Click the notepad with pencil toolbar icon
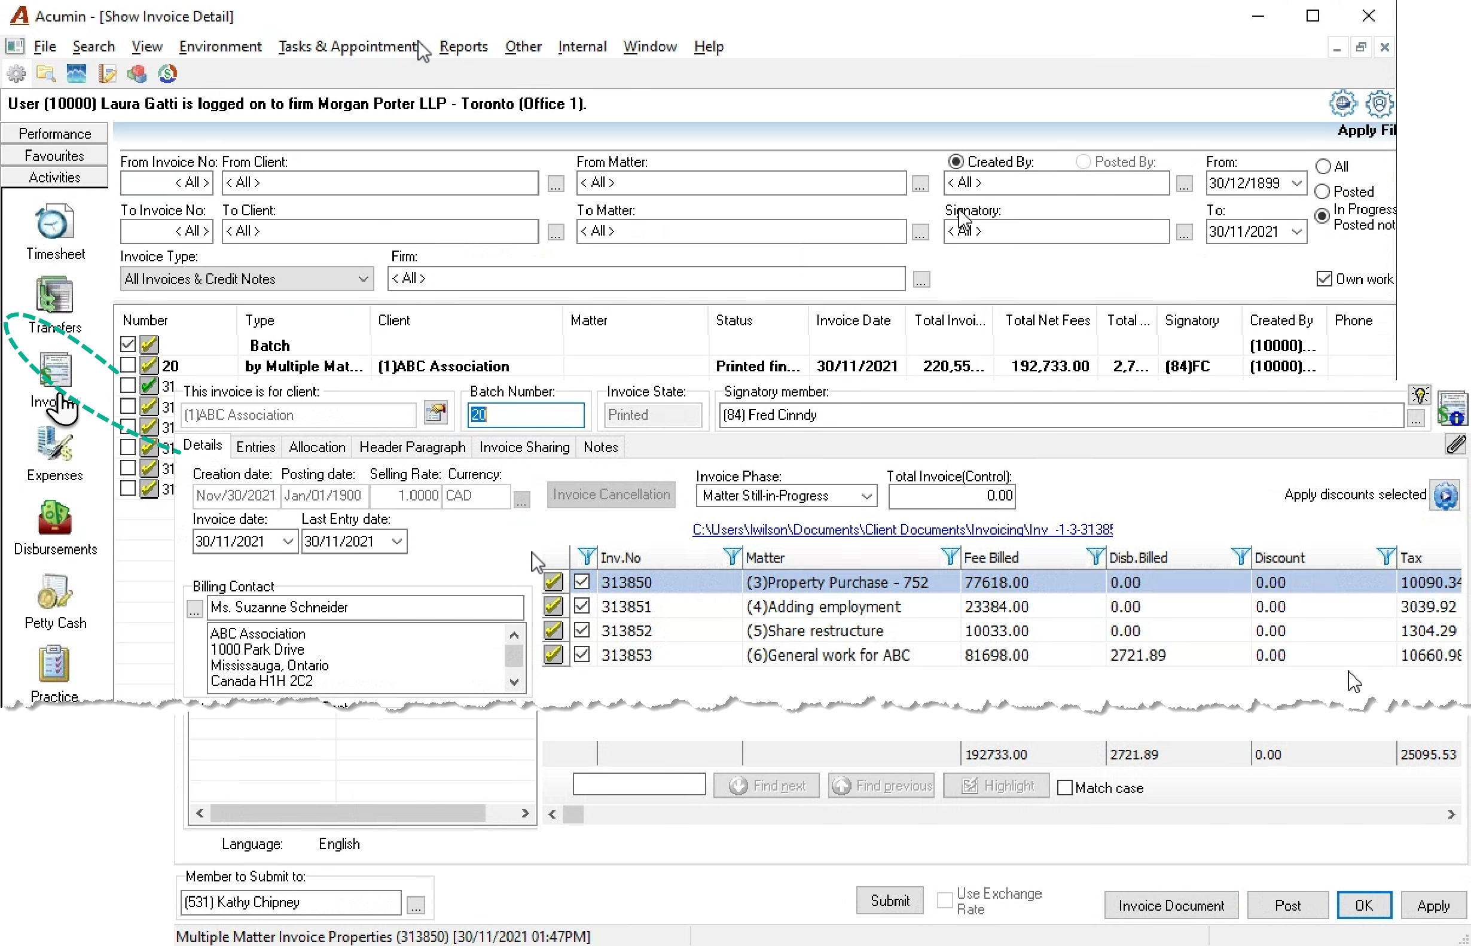1471x946 pixels. click(x=107, y=74)
